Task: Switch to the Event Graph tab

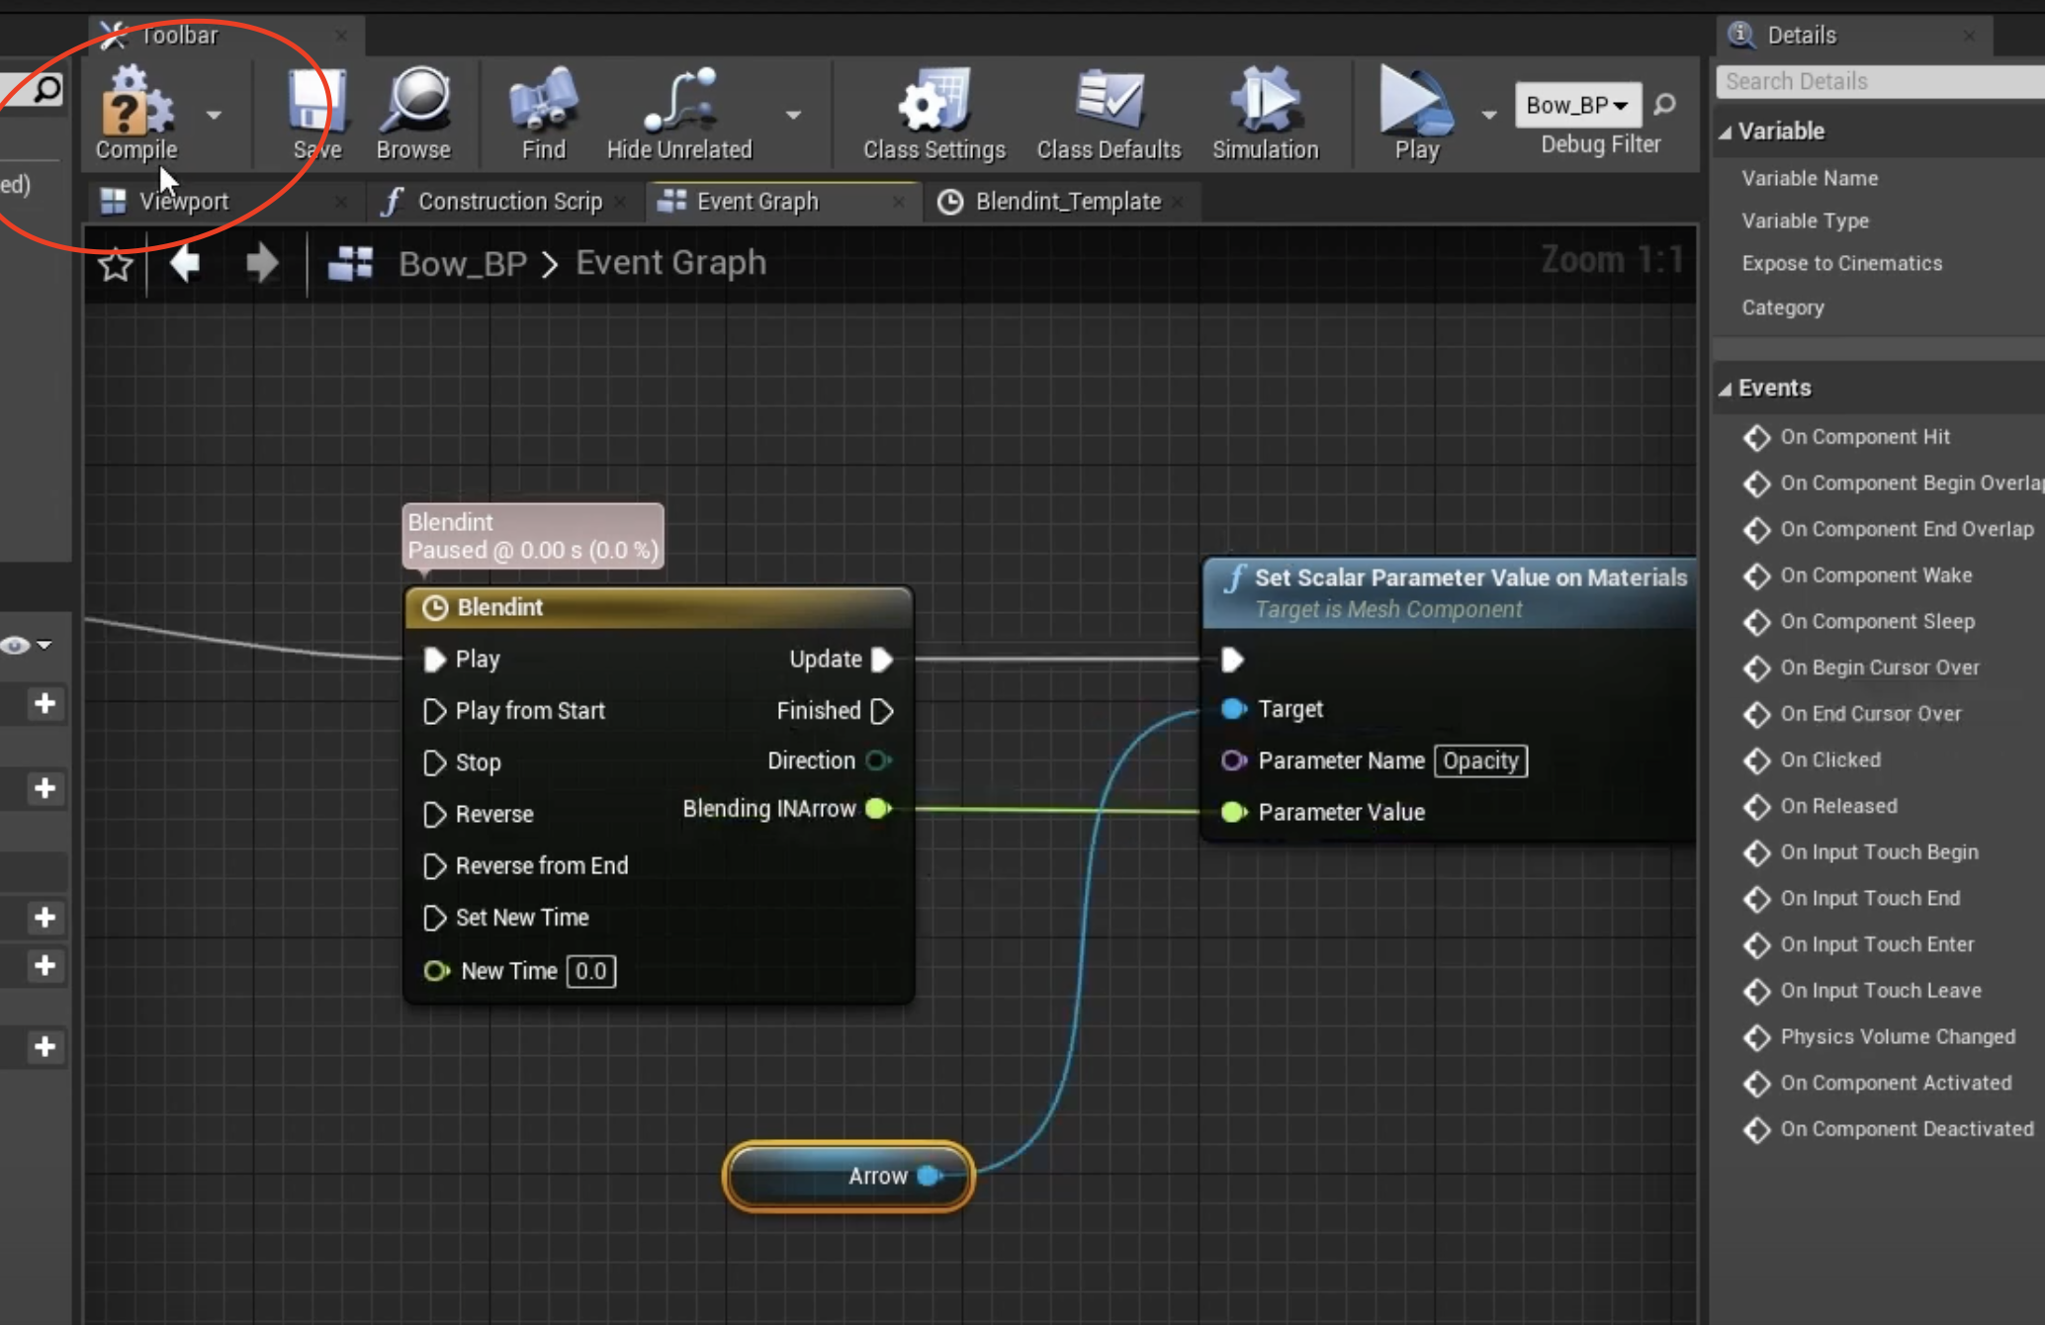Action: (x=757, y=202)
